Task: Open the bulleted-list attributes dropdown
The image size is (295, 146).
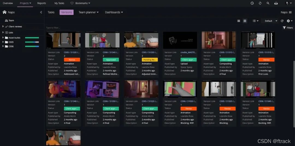Action: coord(255,21)
